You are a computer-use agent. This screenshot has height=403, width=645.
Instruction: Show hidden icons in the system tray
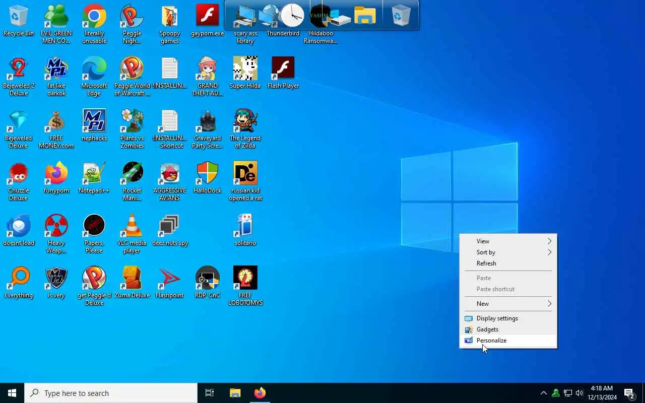543,393
